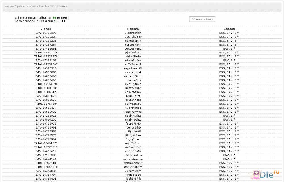This screenshot has height=182, width=284.
Task: Select login EAV-17139227
Action: tap(46, 37)
